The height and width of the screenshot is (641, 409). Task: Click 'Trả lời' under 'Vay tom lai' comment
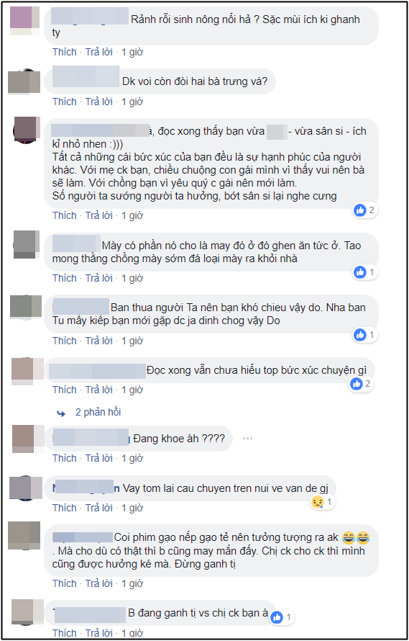98,507
